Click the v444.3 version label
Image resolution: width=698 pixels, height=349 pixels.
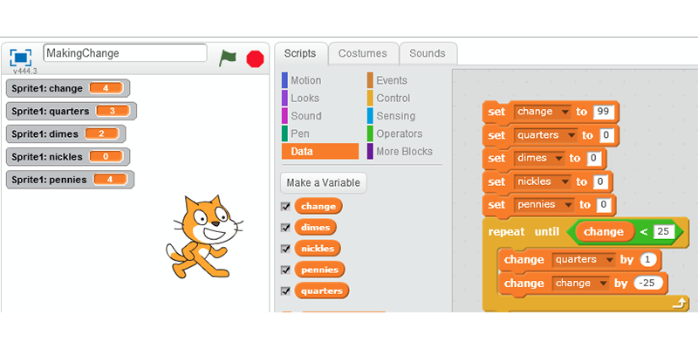tap(25, 72)
